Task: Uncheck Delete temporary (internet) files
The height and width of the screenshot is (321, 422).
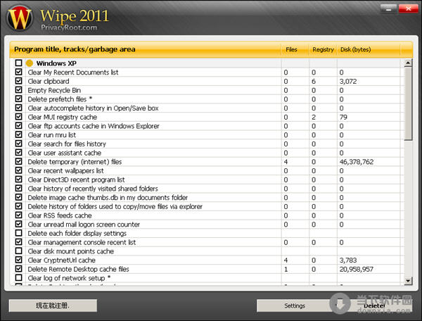Action: 18,161
